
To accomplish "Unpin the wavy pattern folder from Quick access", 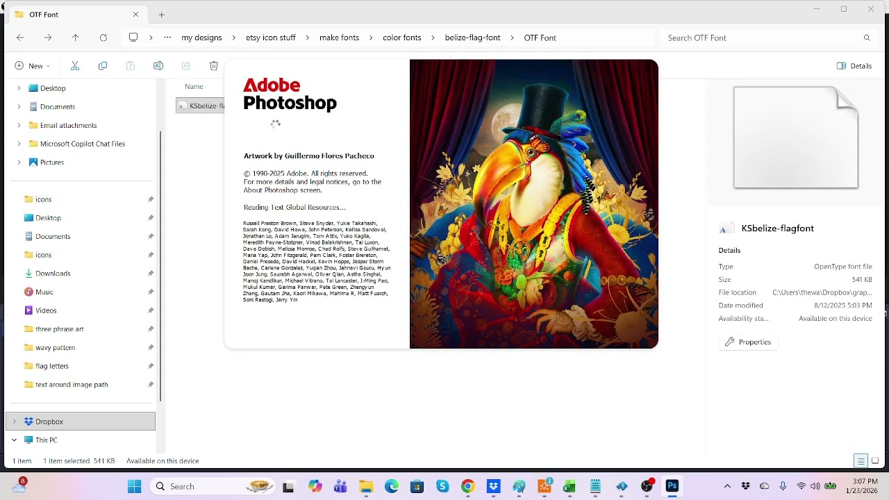I will pyautogui.click(x=151, y=347).
